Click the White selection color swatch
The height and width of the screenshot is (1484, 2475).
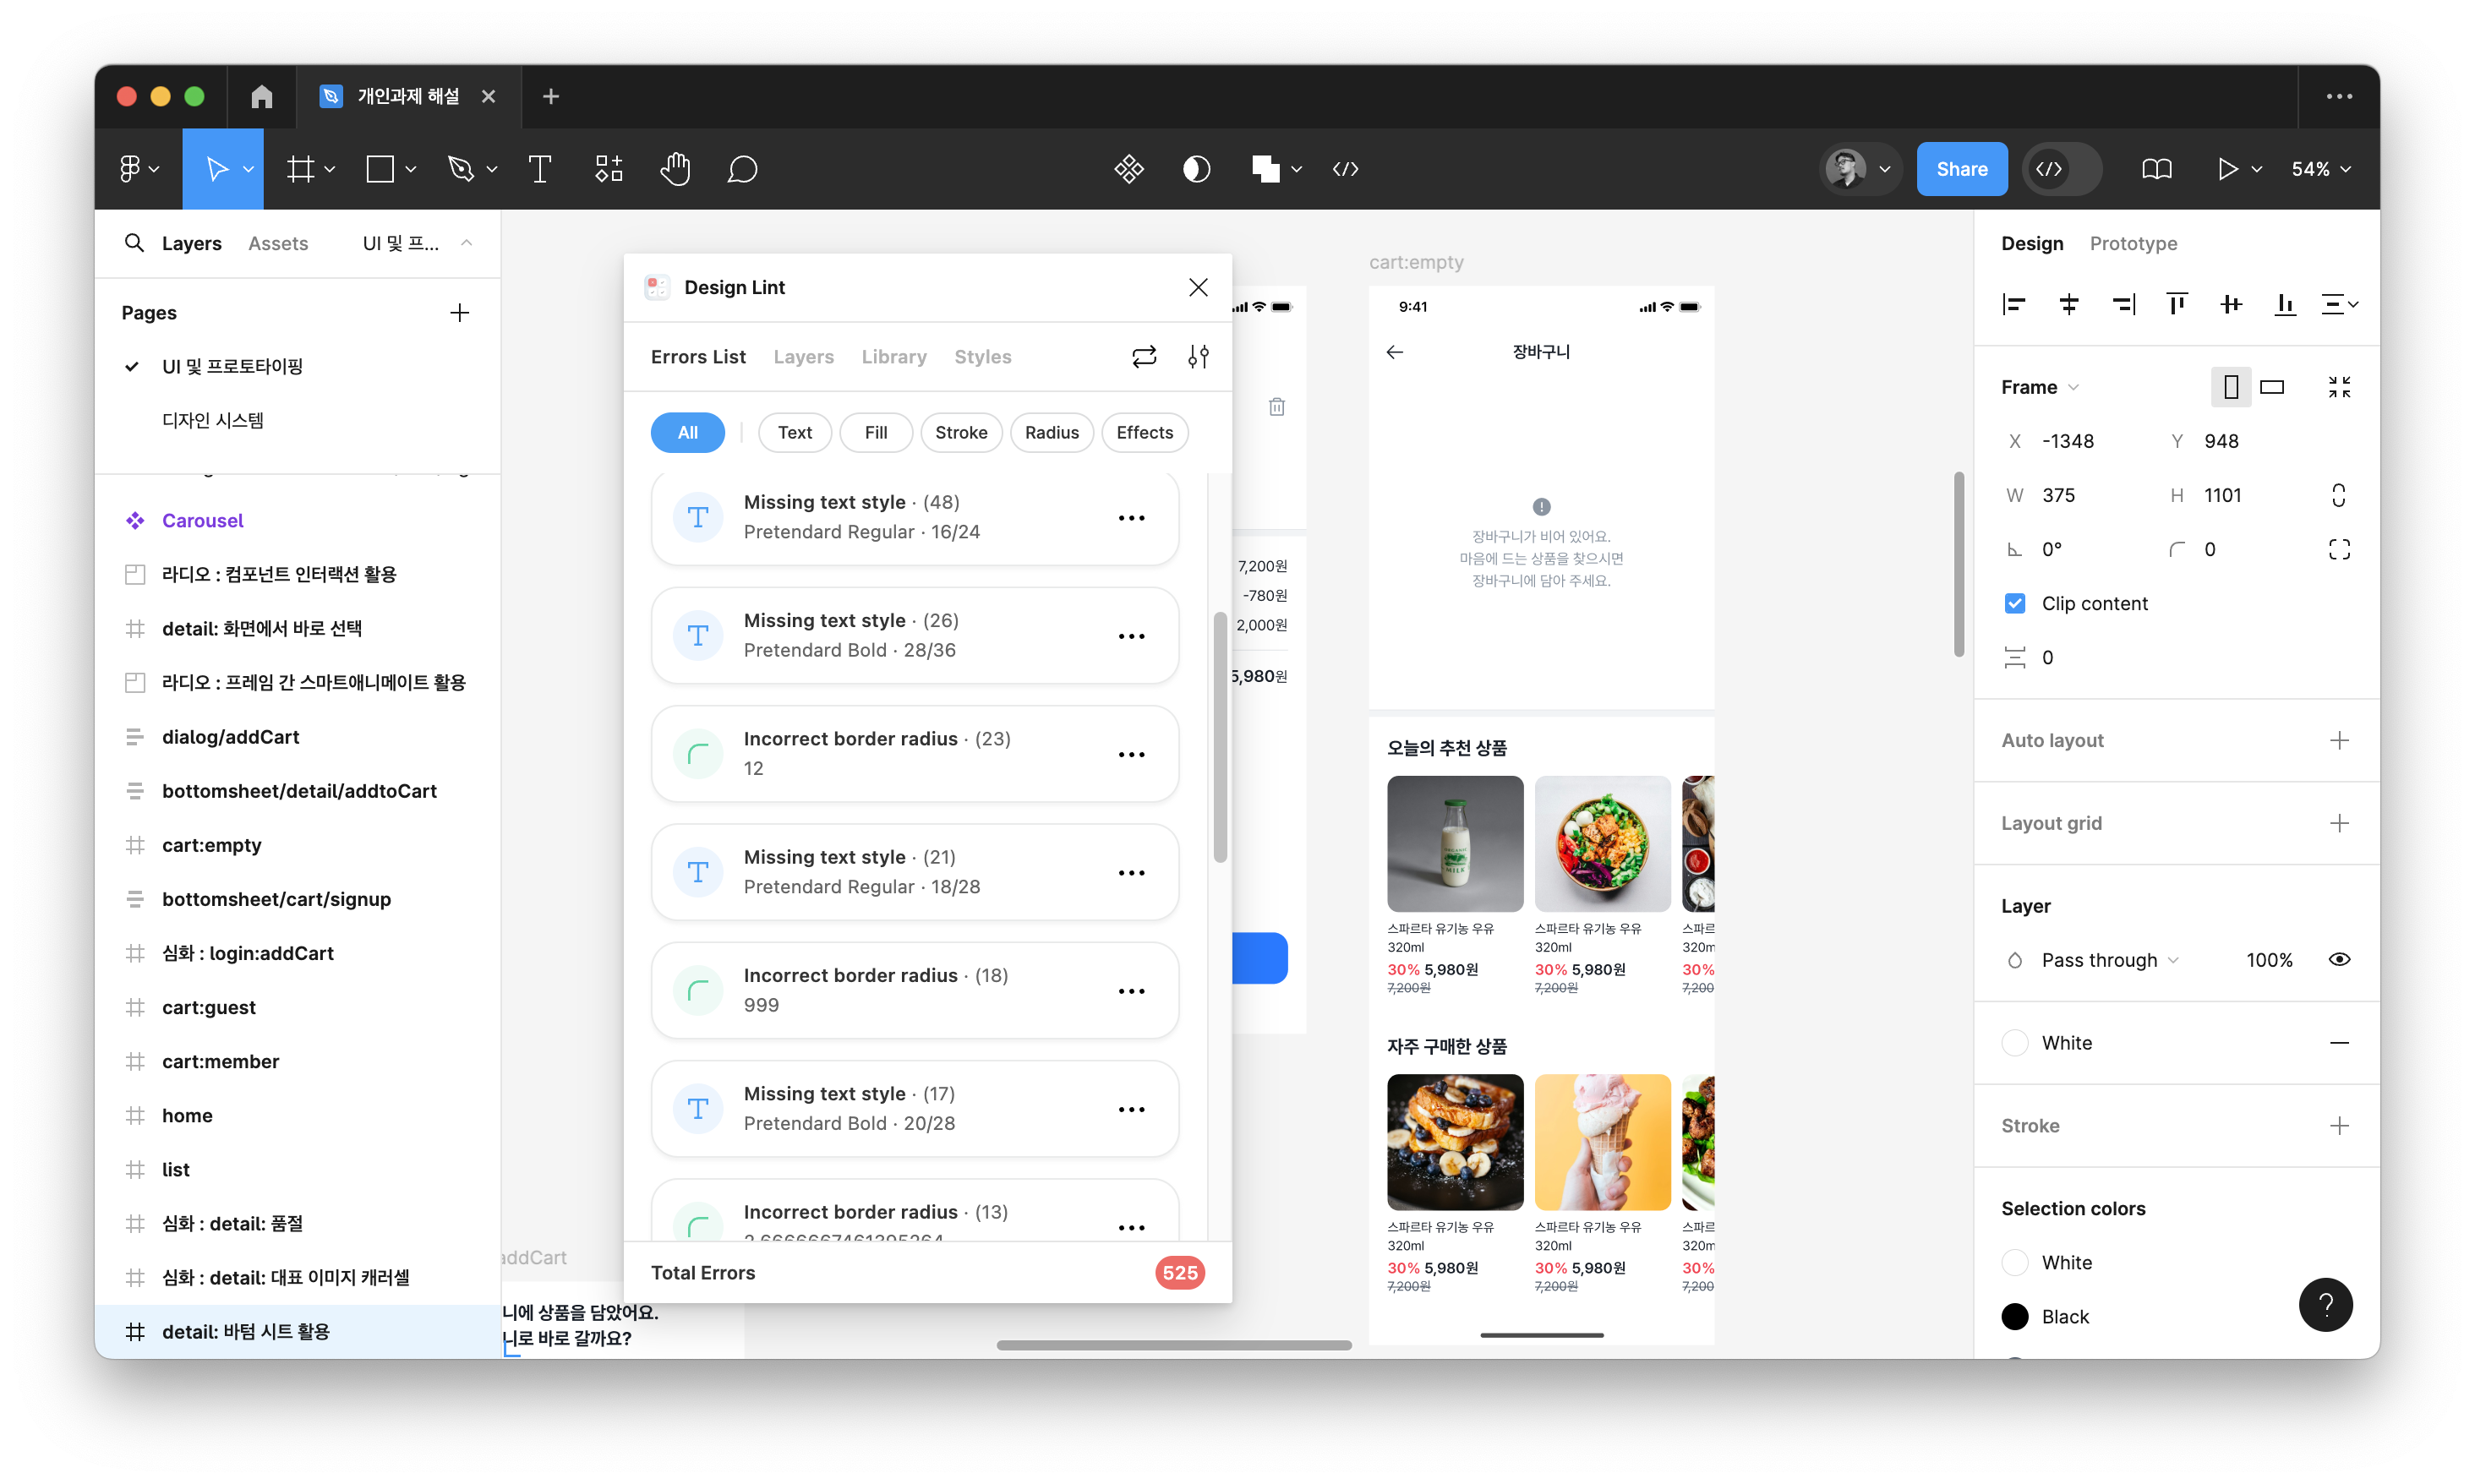click(2015, 1263)
